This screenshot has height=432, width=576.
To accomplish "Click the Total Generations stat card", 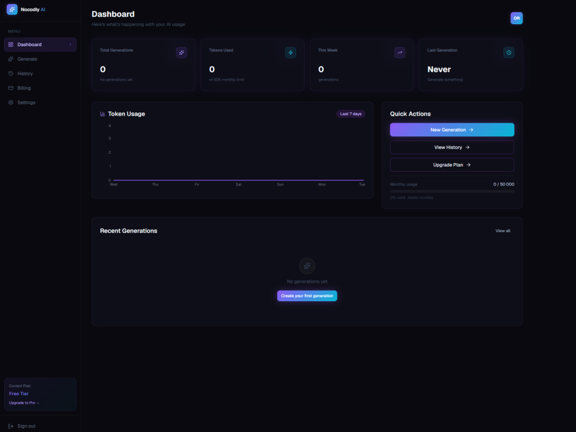I will coord(143,65).
